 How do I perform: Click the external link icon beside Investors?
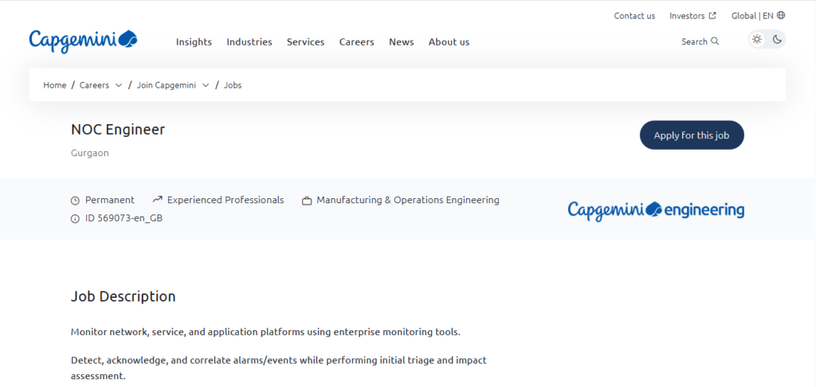click(x=712, y=16)
